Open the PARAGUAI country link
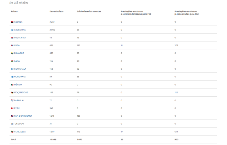Image resolution: width=227 pixels, height=145 pixels. point(19,100)
